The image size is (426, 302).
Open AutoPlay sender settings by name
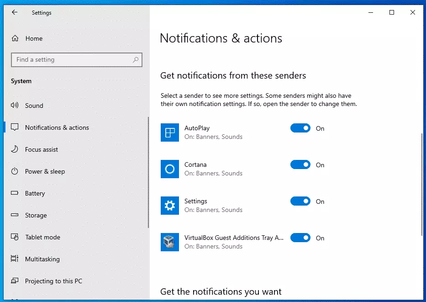tap(197, 128)
